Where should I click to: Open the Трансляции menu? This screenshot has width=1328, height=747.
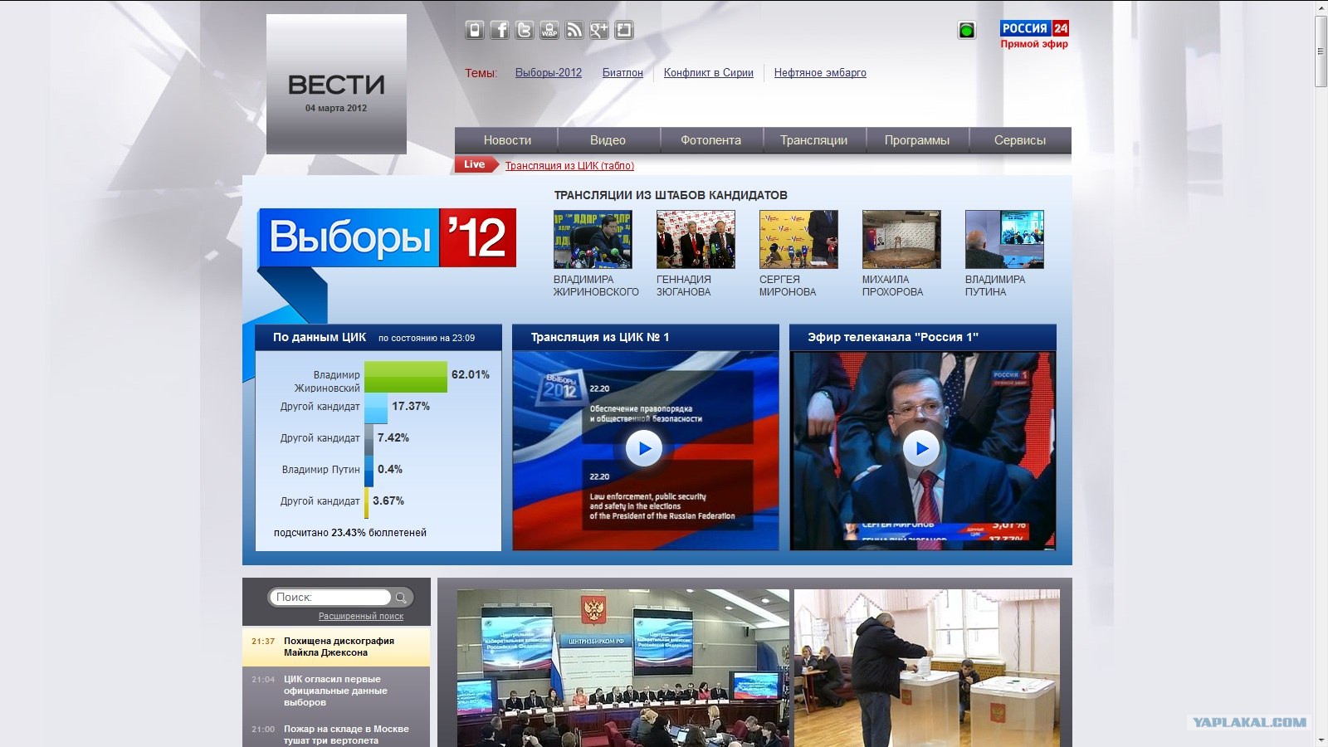coord(813,140)
